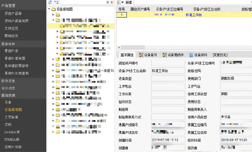252x152 pixels.
Task: Open 项目产品库视图 in the sidebar
Action: pyautogui.click(x=17, y=21)
